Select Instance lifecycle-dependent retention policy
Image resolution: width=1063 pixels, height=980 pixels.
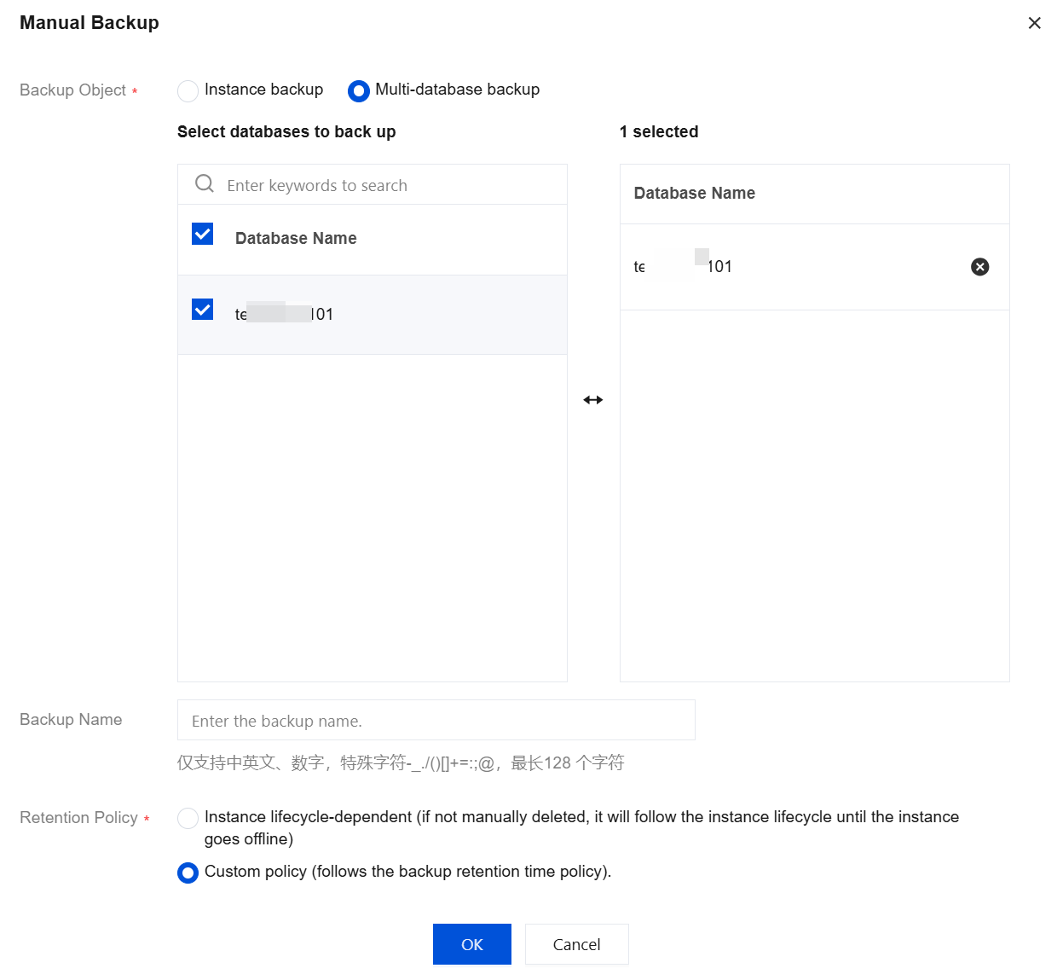click(x=188, y=818)
